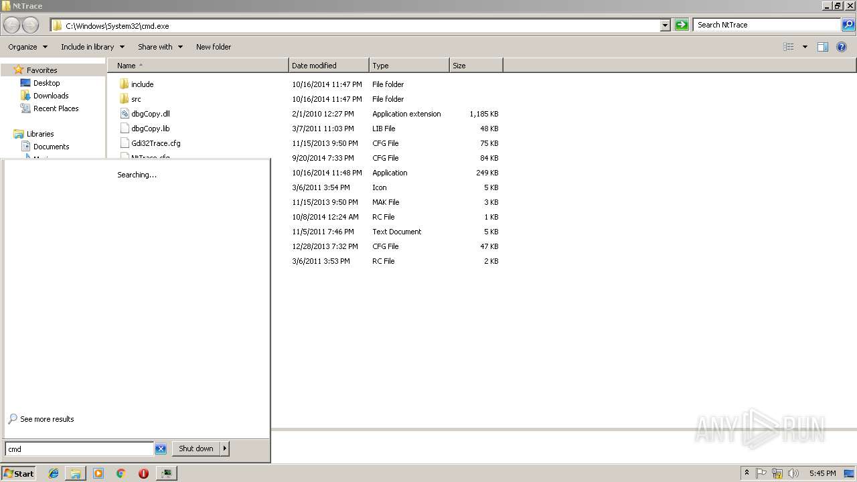The image size is (857, 482).
Task: Click the Forward navigation arrow
Action: [x=30, y=25]
